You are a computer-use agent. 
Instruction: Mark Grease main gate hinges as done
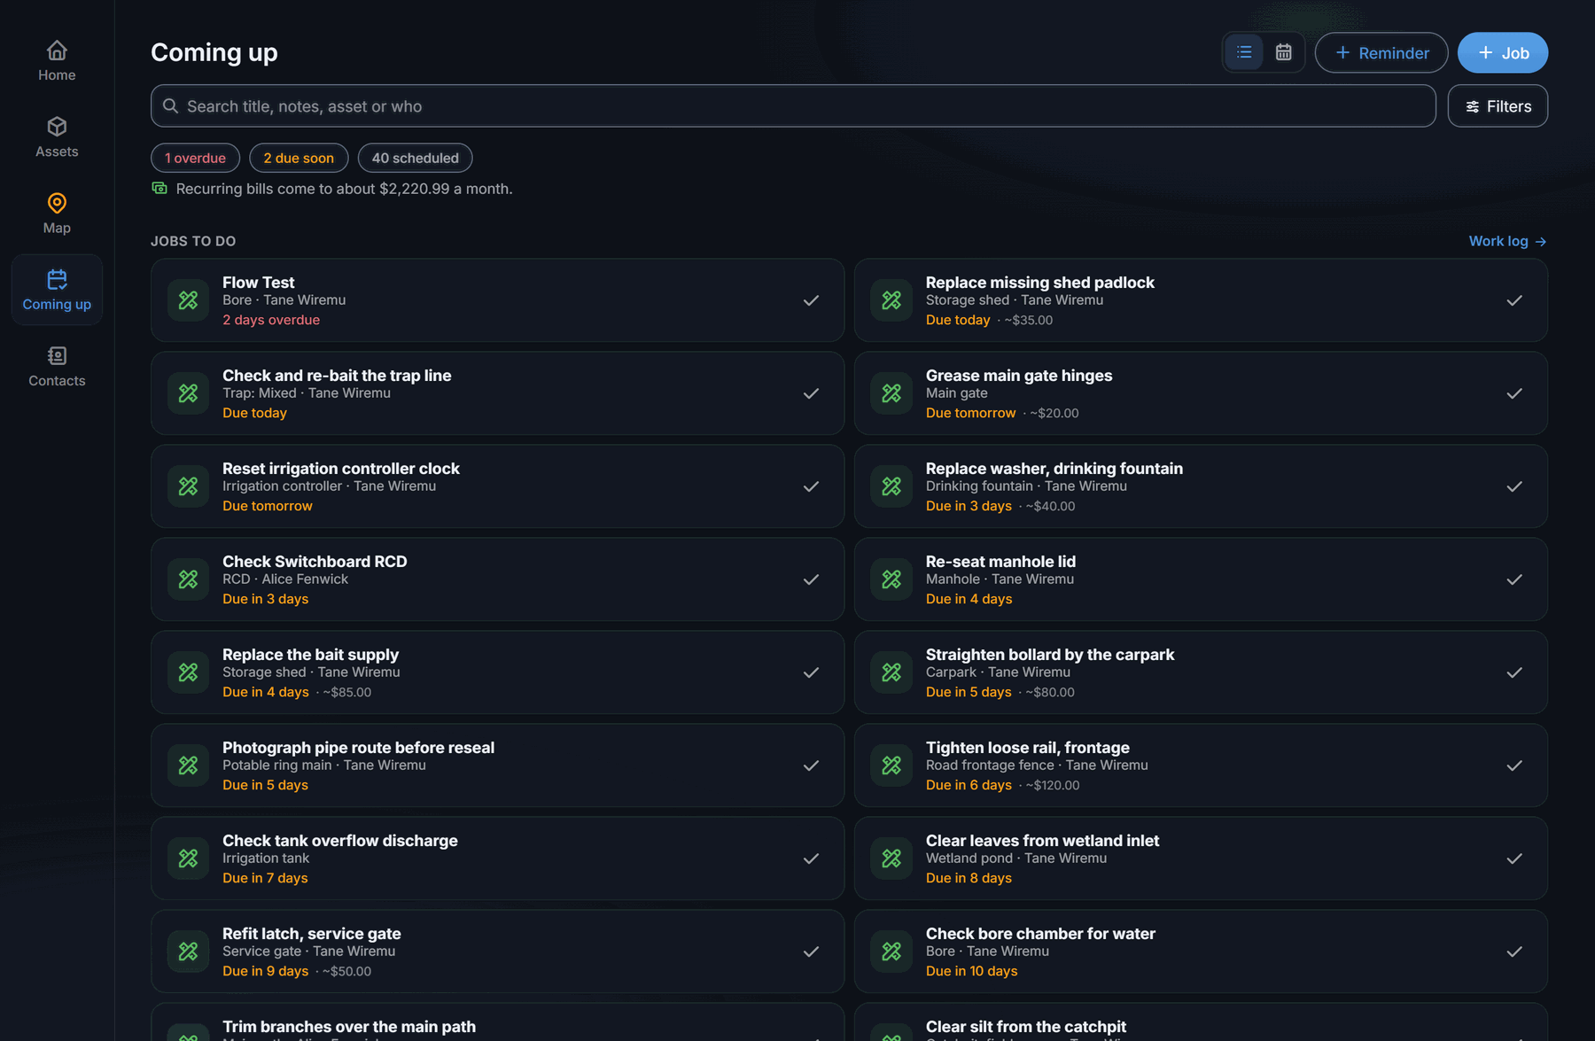coord(1514,393)
